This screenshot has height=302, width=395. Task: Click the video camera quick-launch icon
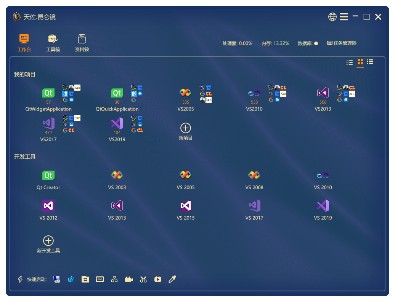tap(129, 279)
